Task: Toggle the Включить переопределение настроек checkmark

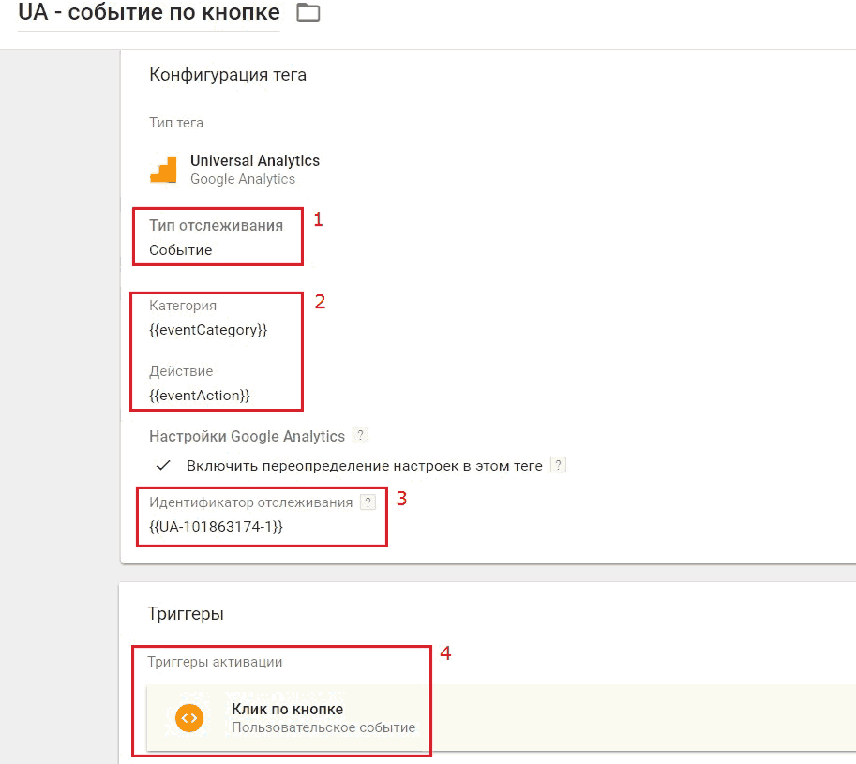Action: tap(163, 466)
